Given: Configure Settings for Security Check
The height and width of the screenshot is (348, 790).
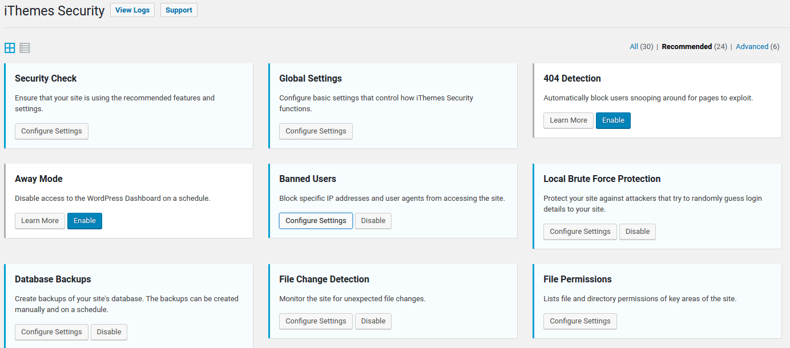Looking at the screenshot, I should 51,131.
